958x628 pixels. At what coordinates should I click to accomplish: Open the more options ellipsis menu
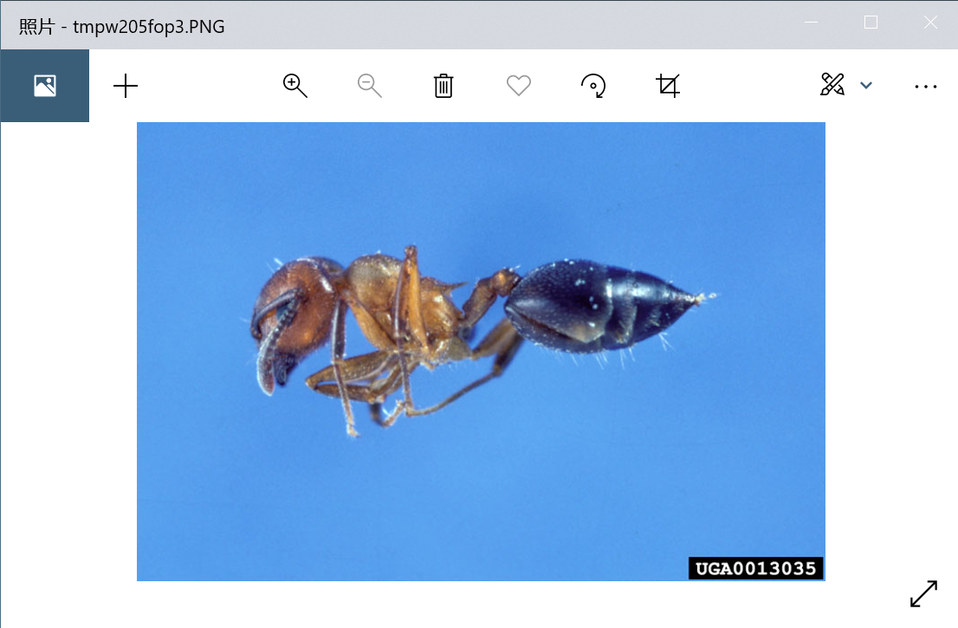click(926, 87)
